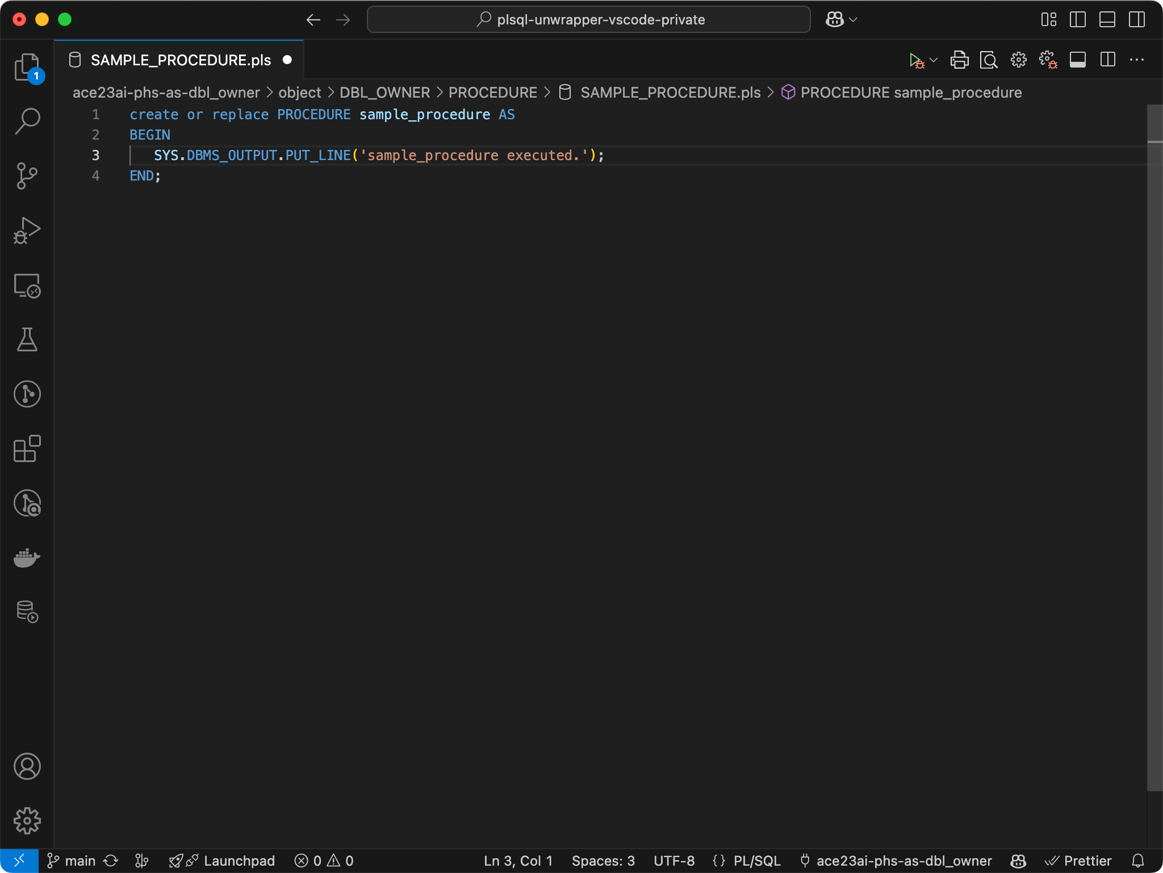1163x873 pixels.
Task: Click Prettier in status bar
Action: click(1078, 861)
